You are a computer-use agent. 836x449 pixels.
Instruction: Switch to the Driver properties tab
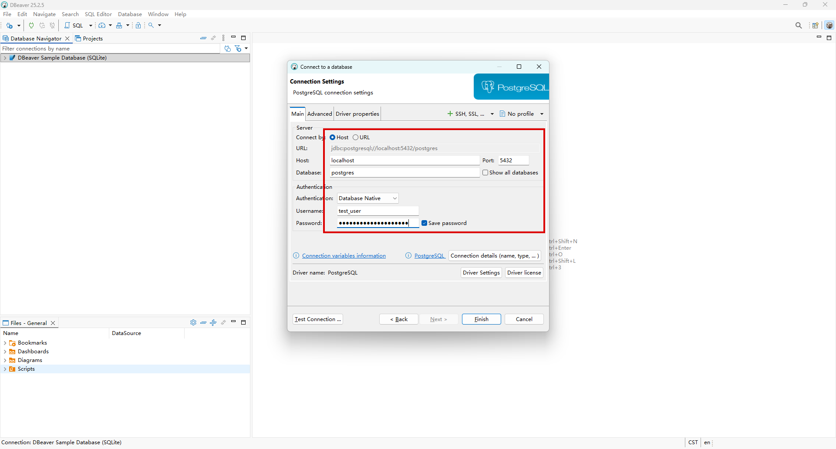pos(357,114)
